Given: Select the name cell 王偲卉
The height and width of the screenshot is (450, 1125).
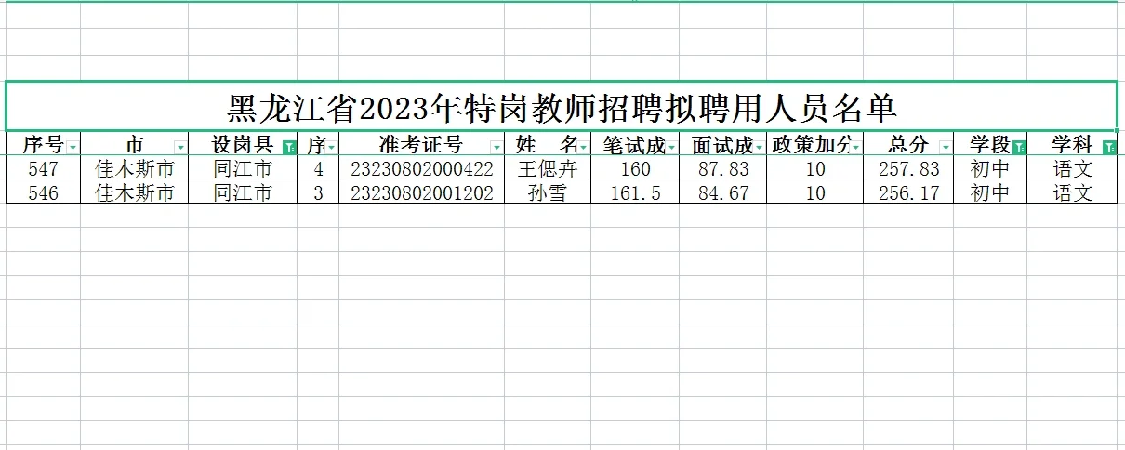Looking at the screenshot, I should pyautogui.click(x=548, y=169).
